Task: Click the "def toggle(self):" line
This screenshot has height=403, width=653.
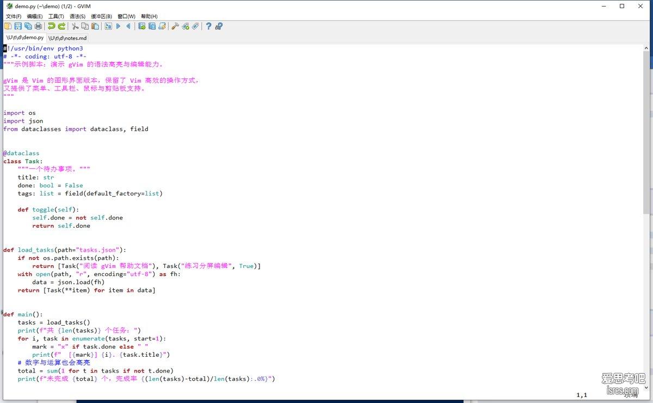Action: [x=48, y=210]
